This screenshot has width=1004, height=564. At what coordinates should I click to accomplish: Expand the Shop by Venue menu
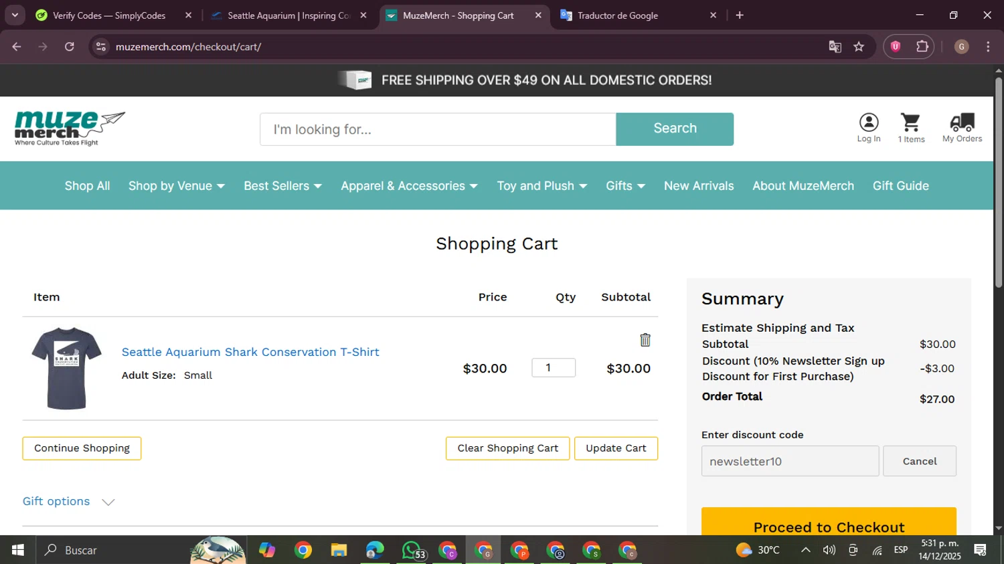176,186
